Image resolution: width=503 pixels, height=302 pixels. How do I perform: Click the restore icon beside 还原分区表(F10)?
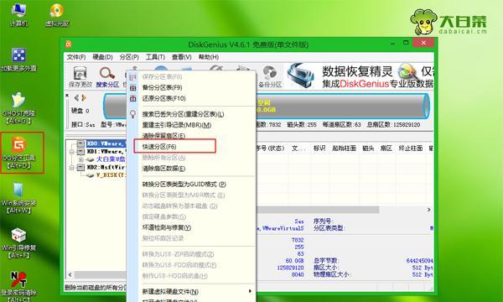coord(132,98)
